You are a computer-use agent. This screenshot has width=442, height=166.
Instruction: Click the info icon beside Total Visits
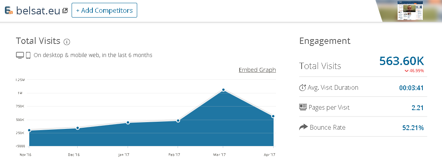click(67, 41)
